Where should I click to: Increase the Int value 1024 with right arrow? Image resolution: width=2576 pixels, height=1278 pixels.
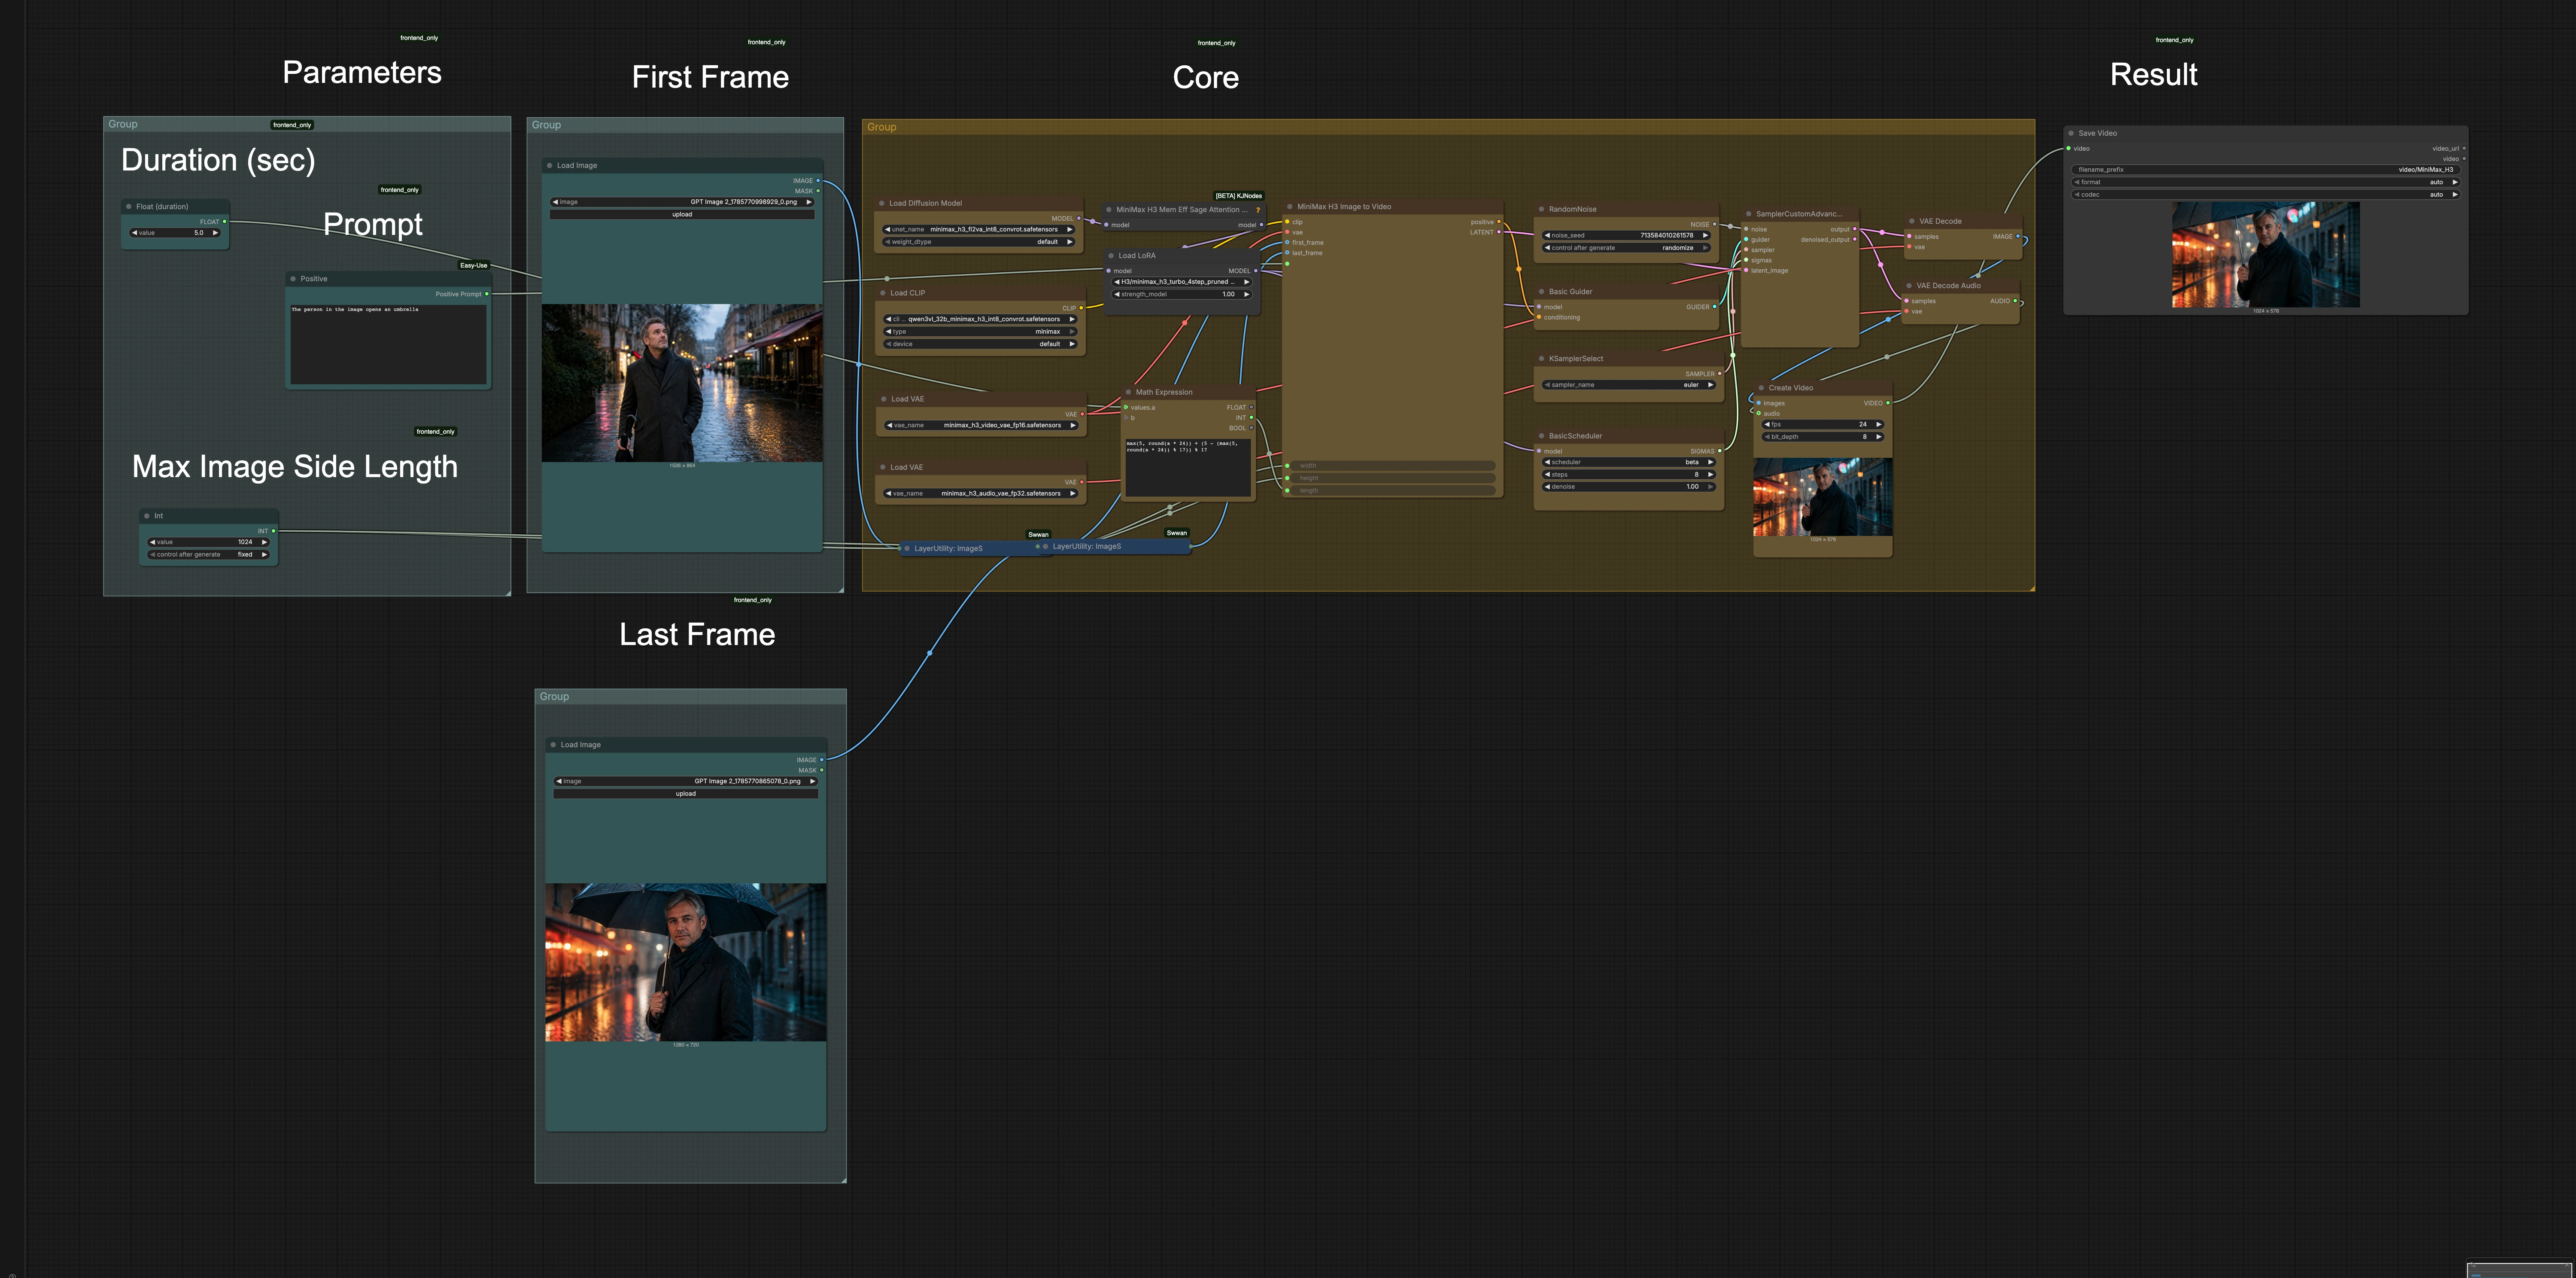pyautogui.click(x=264, y=542)
